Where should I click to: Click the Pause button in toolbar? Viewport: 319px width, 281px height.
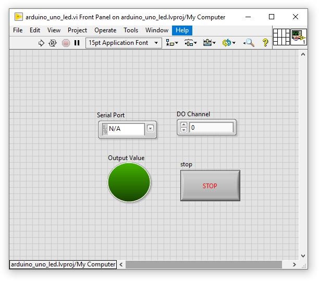point(77,43)
